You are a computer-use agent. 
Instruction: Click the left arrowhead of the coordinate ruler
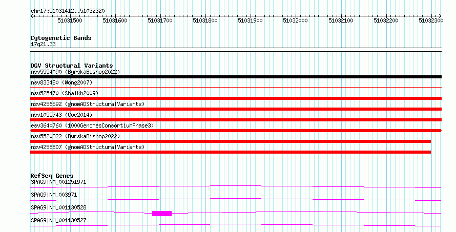click(32, 16)
